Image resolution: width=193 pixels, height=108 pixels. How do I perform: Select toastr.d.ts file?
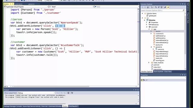click(x=159, y=58)
